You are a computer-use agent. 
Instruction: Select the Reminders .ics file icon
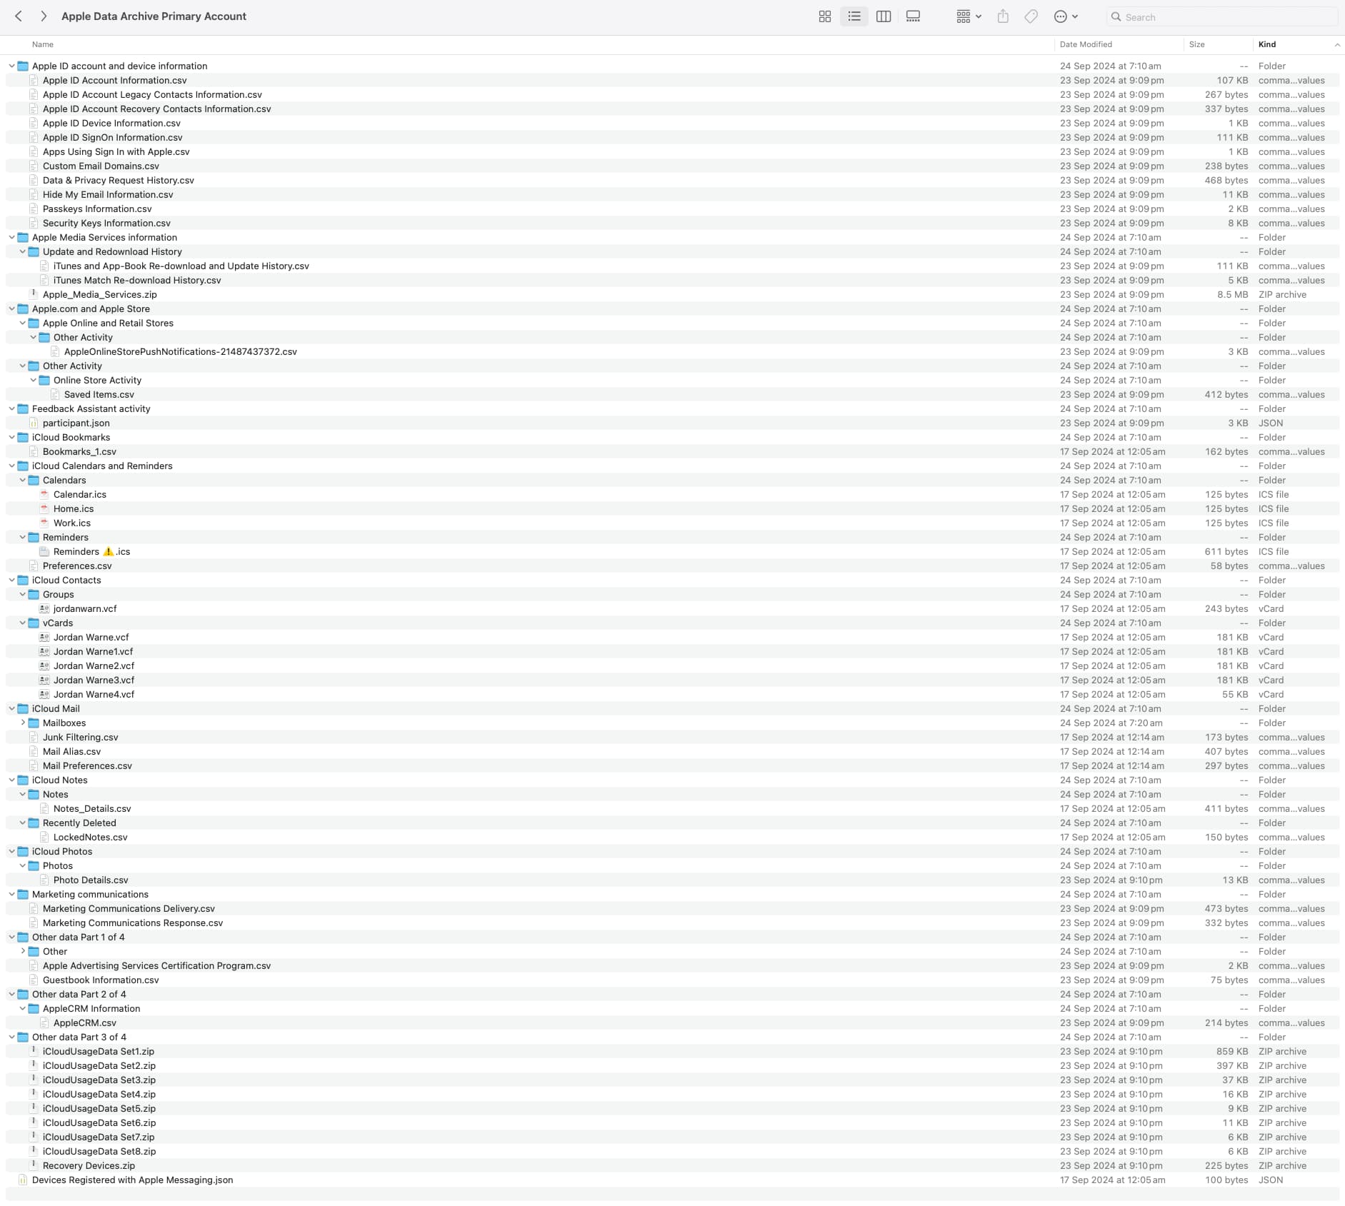[44, 551]
